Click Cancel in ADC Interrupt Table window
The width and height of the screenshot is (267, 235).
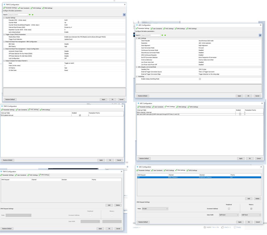[x=259, y=158]
